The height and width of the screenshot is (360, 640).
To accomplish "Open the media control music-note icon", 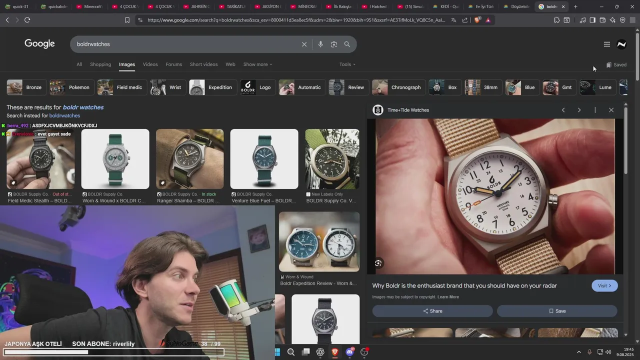I will 582,20.
